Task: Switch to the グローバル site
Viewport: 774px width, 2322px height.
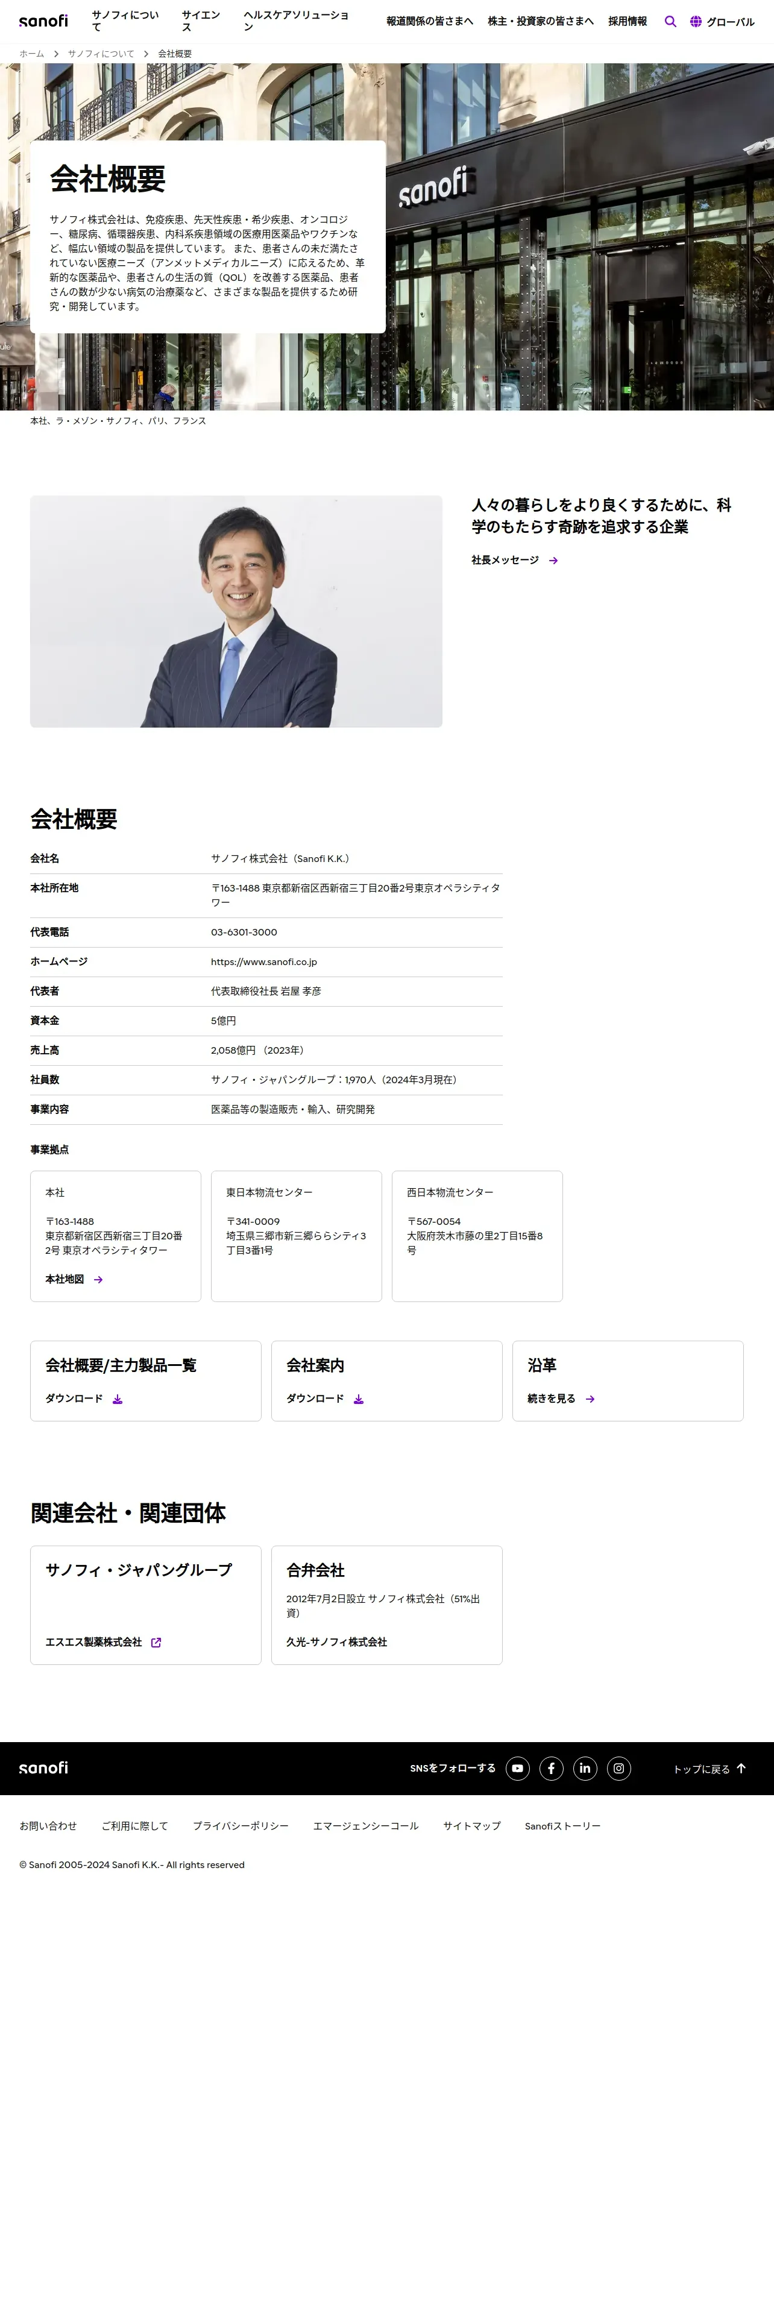Action: (730, 22)
